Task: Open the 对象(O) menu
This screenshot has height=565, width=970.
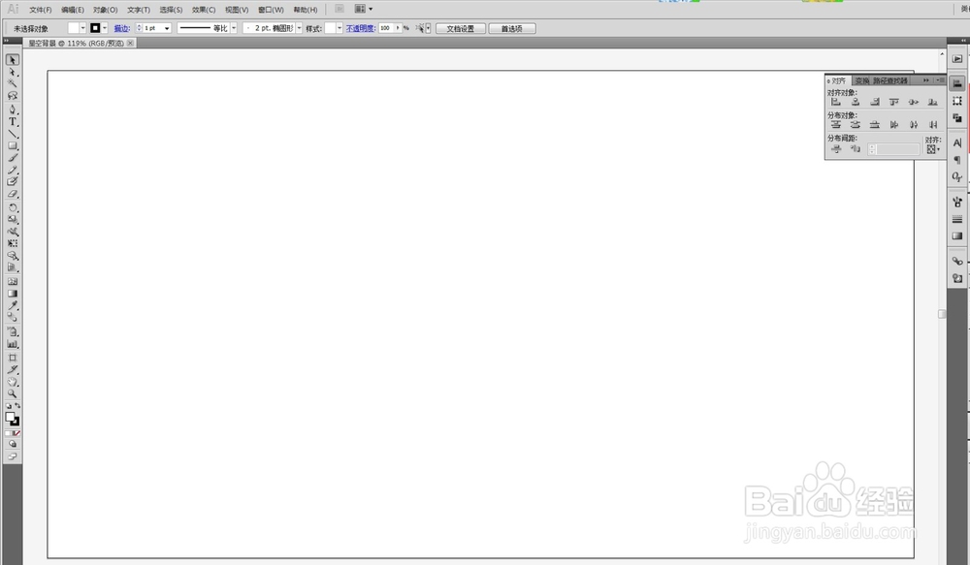Action: tap(105, 10)
